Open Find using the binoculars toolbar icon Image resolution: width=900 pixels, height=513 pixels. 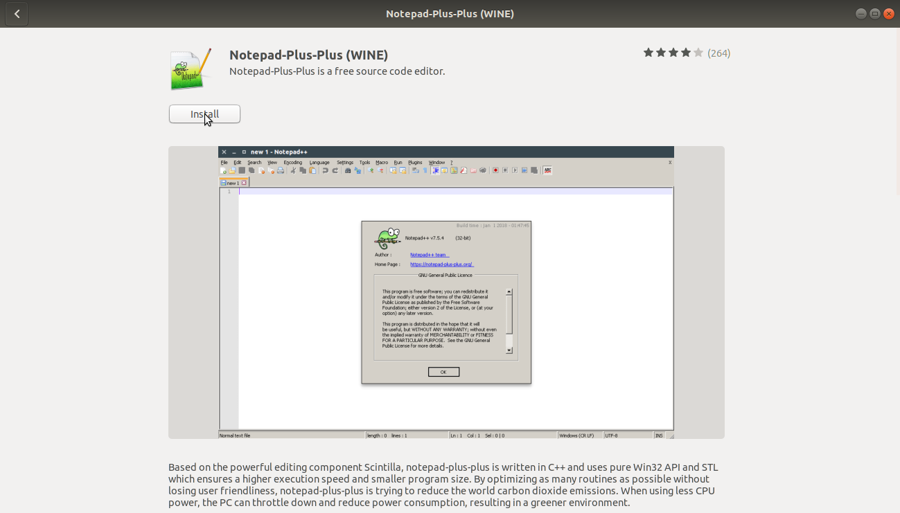[x=348, y=170]
